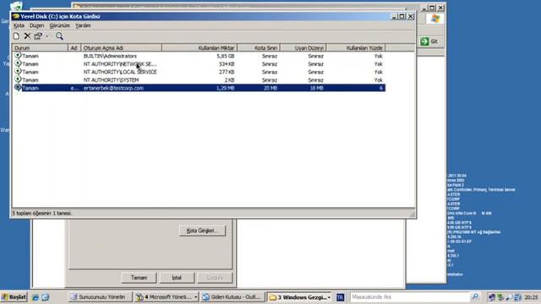Image resolution: width=541 pixels, height=304 pixels.
Task: Click the 2 KB used amount cell
Action: pos(229,79)
